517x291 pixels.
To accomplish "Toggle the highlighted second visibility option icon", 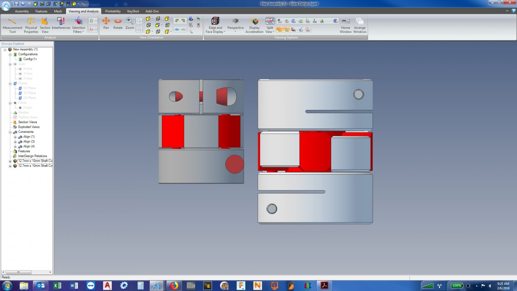I will (287, 29).
